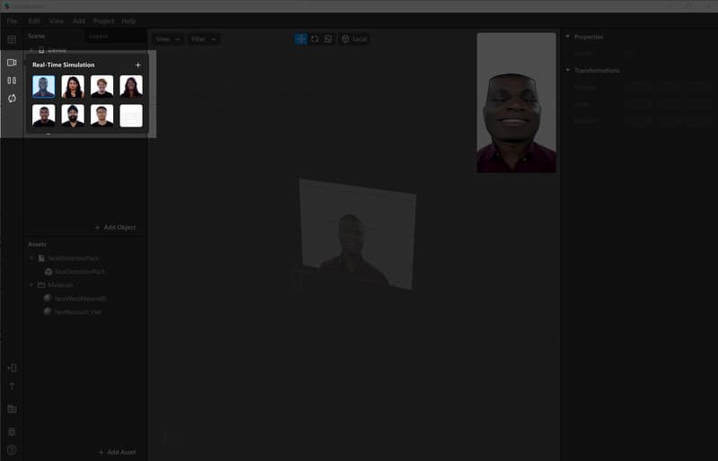This screenshot has height=461, width=718.
Task: Collapse the Materials folder in Assets
Action: 31,284
